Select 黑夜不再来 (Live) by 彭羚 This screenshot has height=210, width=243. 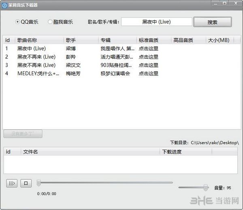pyautogui.click(x=36, y=57)
